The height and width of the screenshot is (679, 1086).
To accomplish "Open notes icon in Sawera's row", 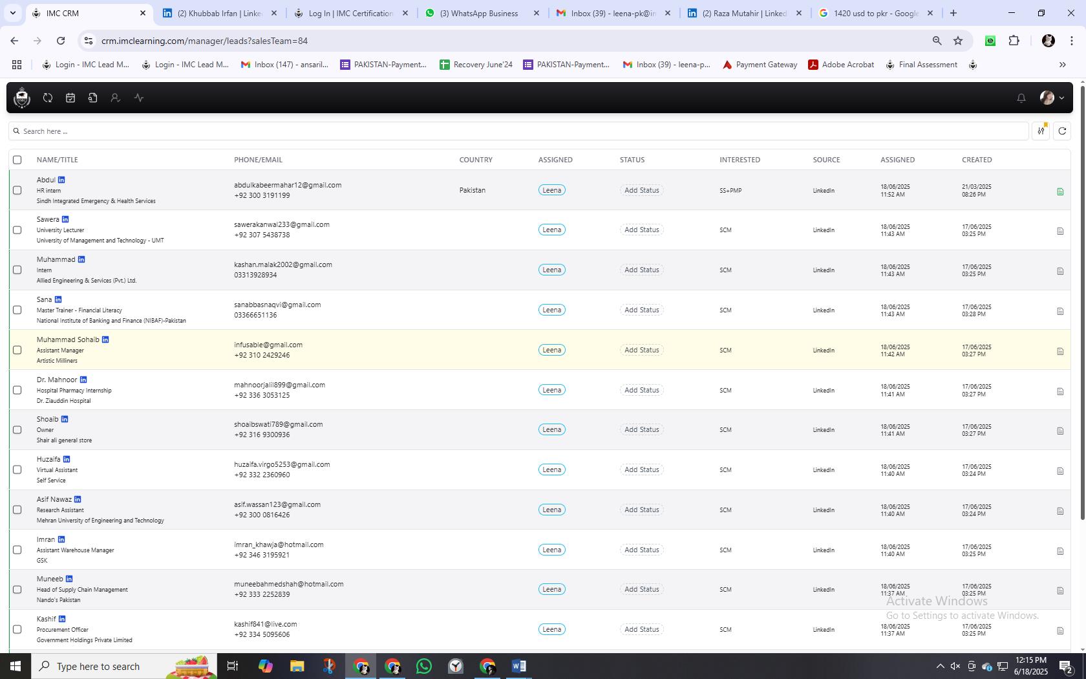I will pyautogui.click(x=1060, y=231).
